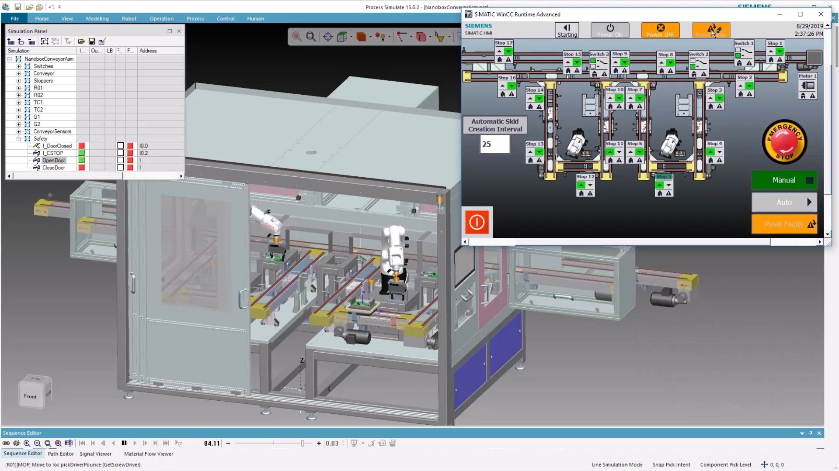This screenshot has height=471, width=839.
Task: Click the orange shaded cube display icon
Action: 361,37
